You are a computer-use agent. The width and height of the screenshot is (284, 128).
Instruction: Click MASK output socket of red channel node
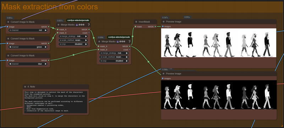point(49,27)
